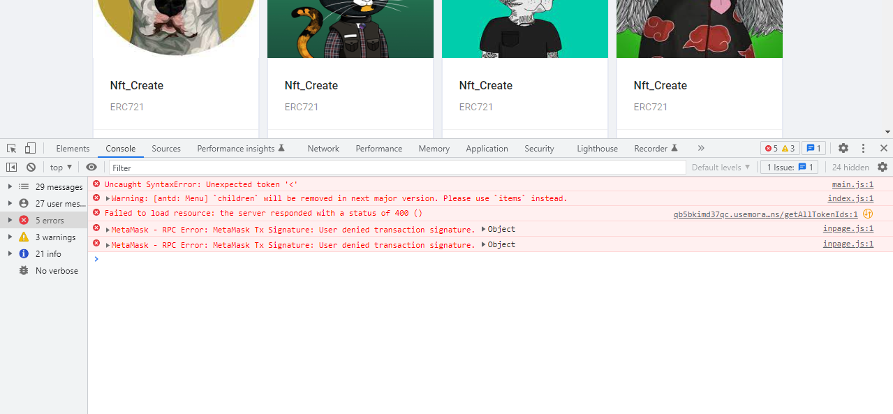Expand the antd Menu warning message arrow
The height and width of the screenshot is (414, 893).
108,199
